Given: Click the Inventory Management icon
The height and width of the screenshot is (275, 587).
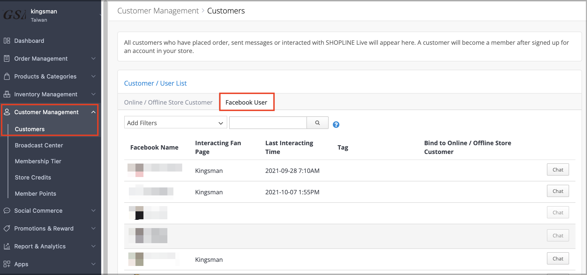Looking at the screenshot, I should click(x=7, y=94).
